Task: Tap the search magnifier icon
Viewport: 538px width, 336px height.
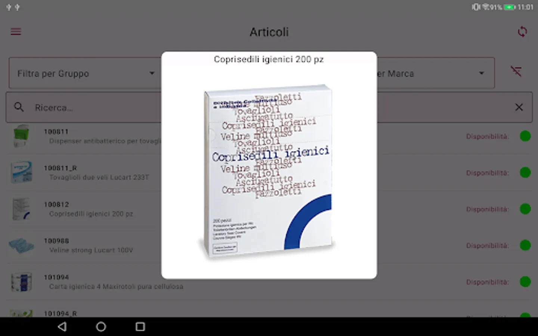Action: [x=19, y=108]
